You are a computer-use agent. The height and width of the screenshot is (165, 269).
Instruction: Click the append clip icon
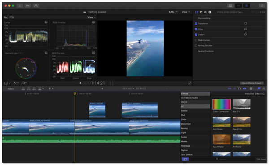34,89
